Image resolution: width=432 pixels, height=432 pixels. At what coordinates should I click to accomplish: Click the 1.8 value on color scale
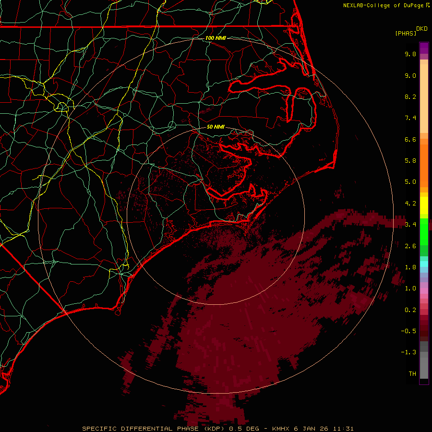(410, 267)
